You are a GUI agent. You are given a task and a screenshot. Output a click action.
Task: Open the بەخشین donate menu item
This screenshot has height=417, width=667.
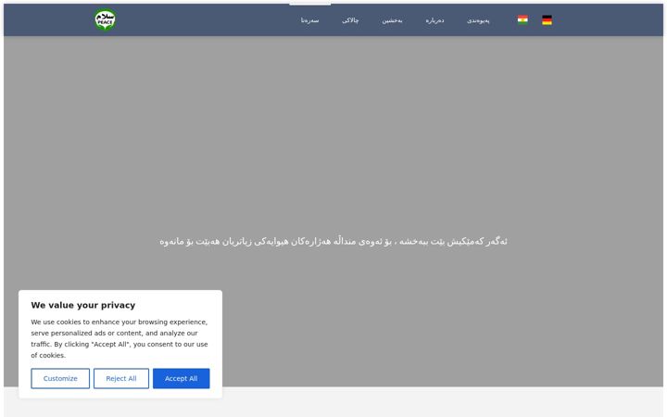pyautogui.click(x=392, y=20)
